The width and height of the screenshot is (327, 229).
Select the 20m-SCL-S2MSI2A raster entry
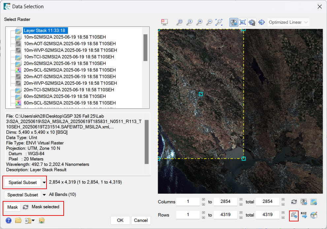[x=69, y=70]
